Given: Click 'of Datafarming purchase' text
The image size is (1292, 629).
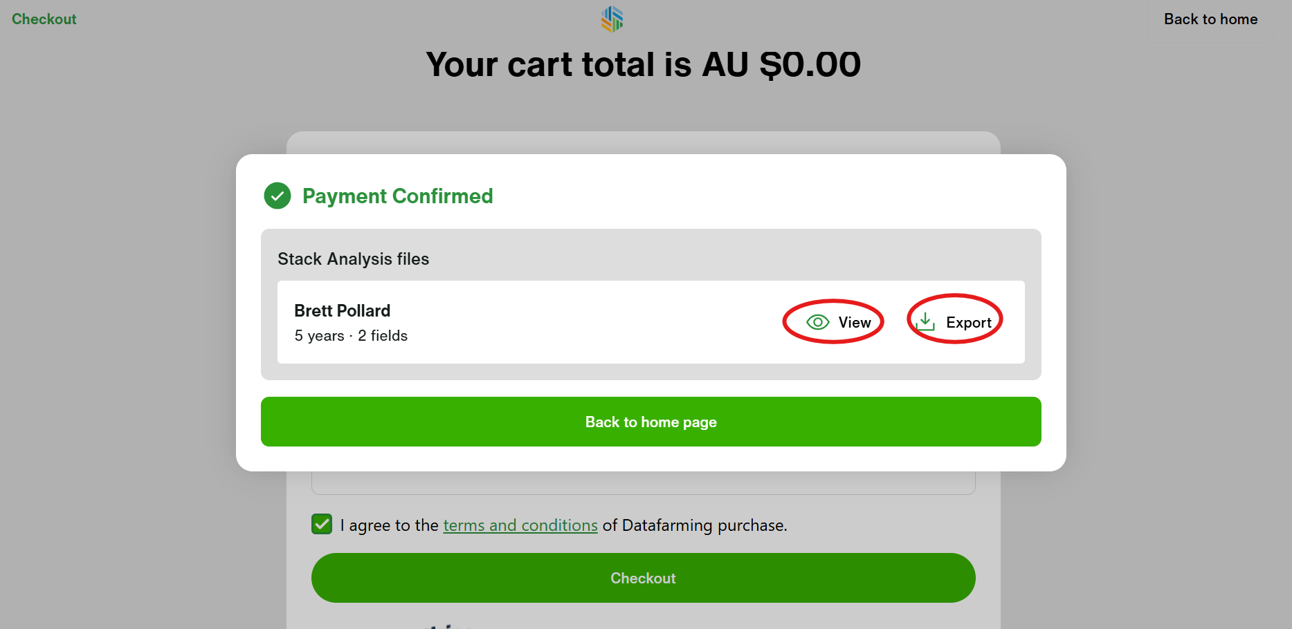Looking at the screenshot, I should click(x=694, y=525).
